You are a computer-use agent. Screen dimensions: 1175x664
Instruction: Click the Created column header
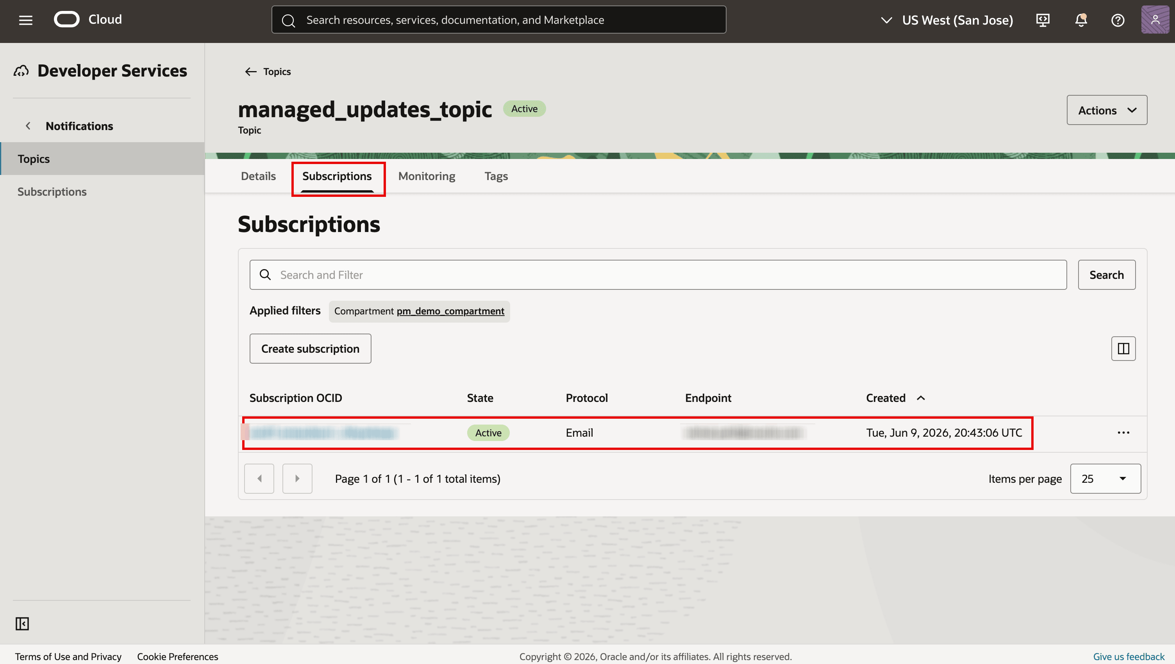(x=886, y=398)
